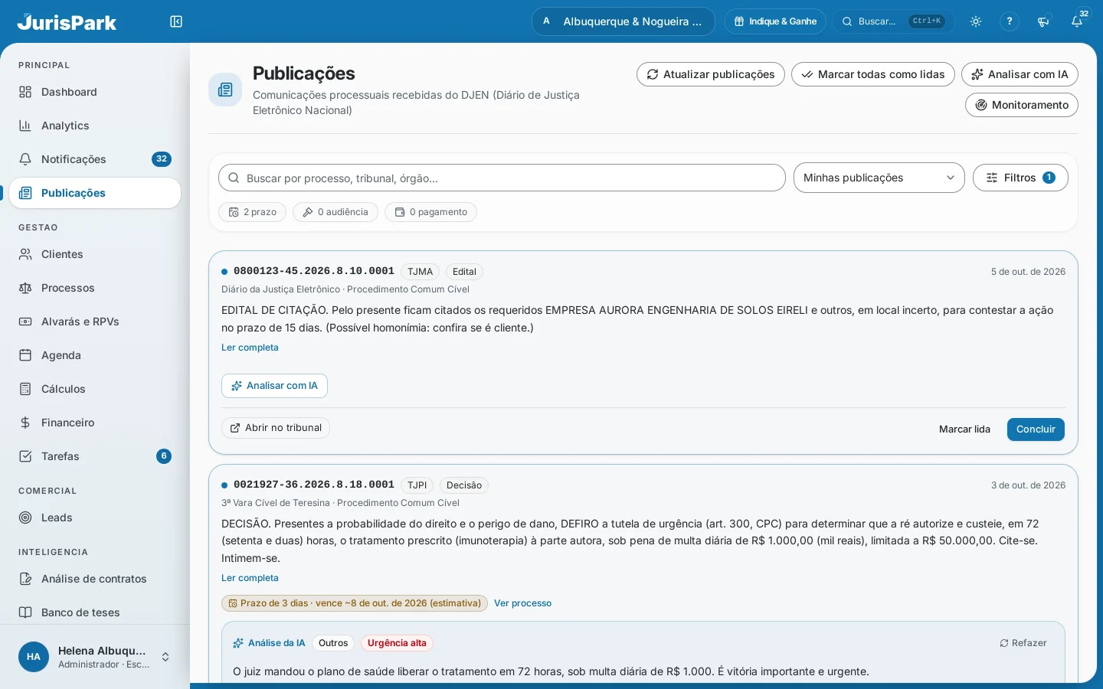
Task: Open global Buscar search box
Action: click(894, 21)
